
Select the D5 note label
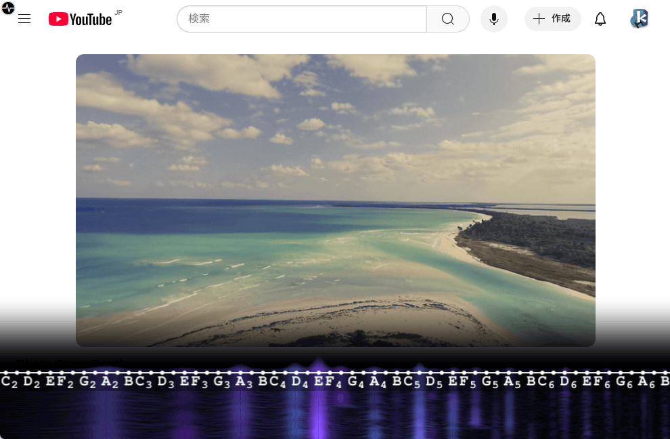tap(434, 381)
